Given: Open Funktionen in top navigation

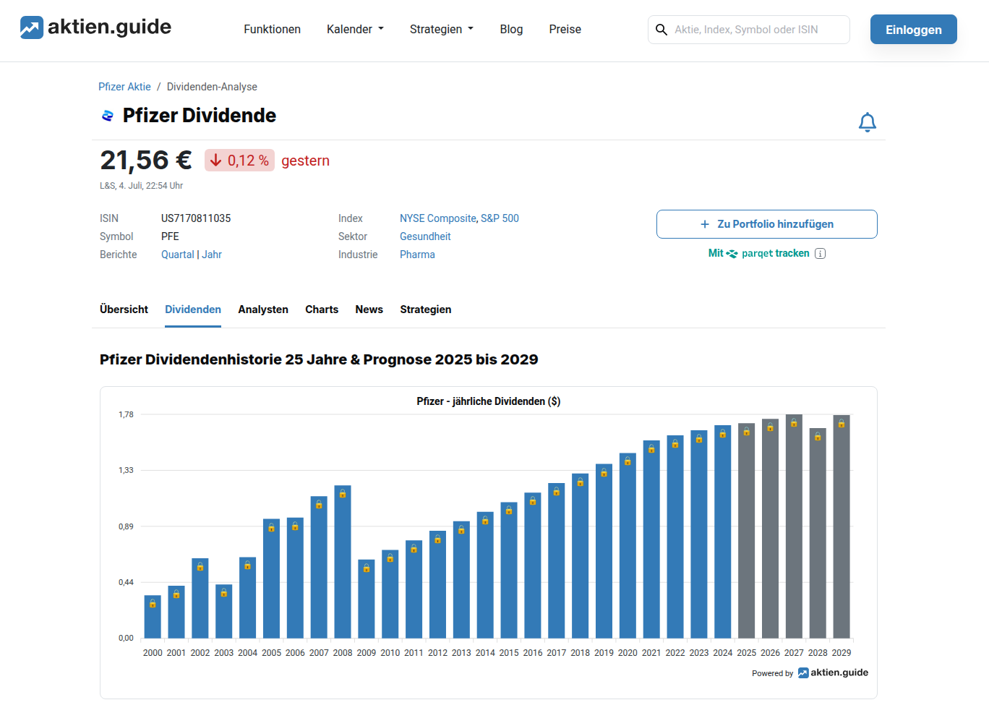Looking at the screenshot, I should coord(272,29).
